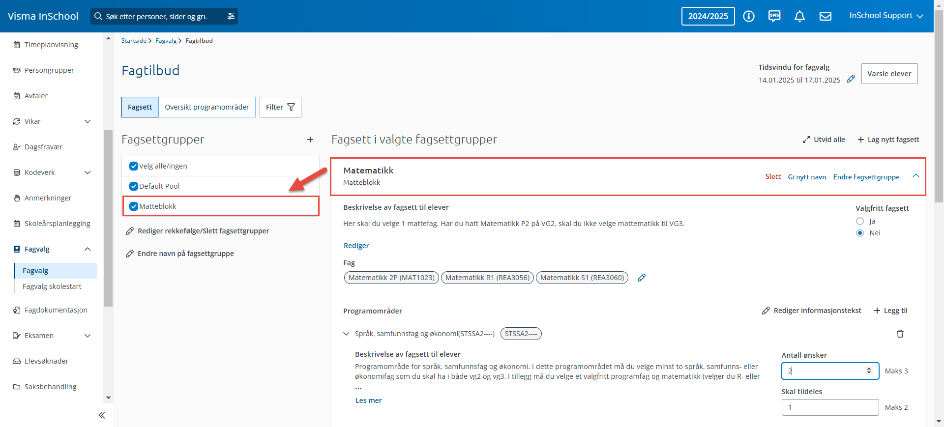Click the Antall ønsker stepper arrows
The image size is (944, 427).
coord(869,371)
